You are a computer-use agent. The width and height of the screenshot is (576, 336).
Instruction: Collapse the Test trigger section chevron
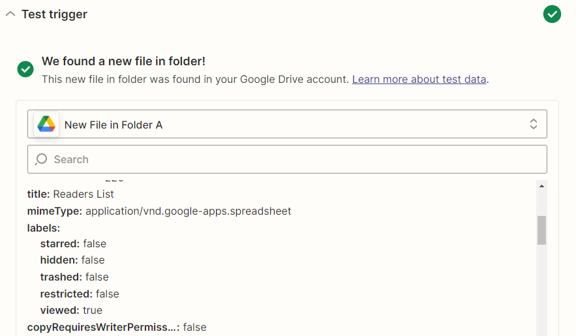pos(10,14)
